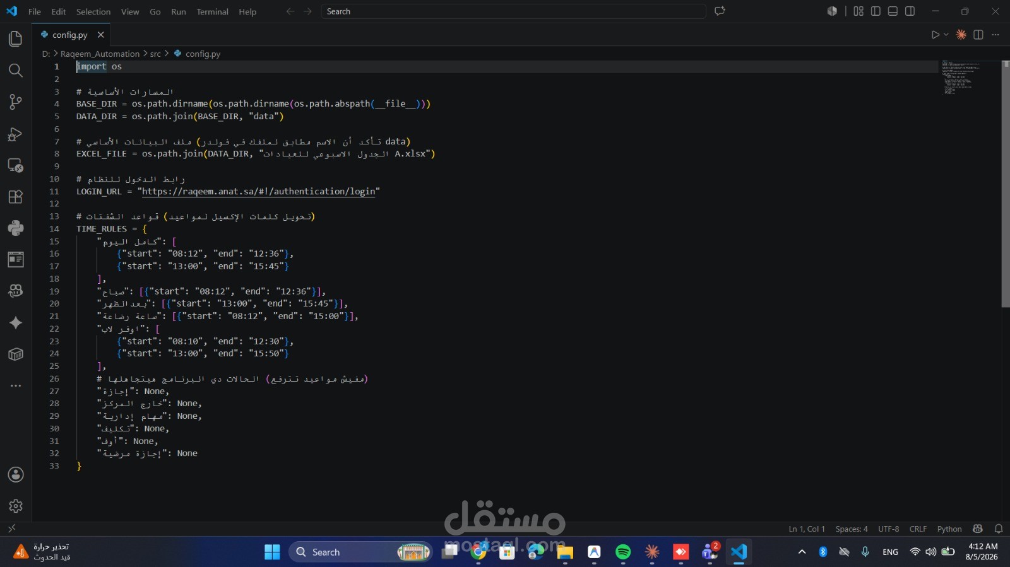Change end of line sequence via CRLF

918,529
